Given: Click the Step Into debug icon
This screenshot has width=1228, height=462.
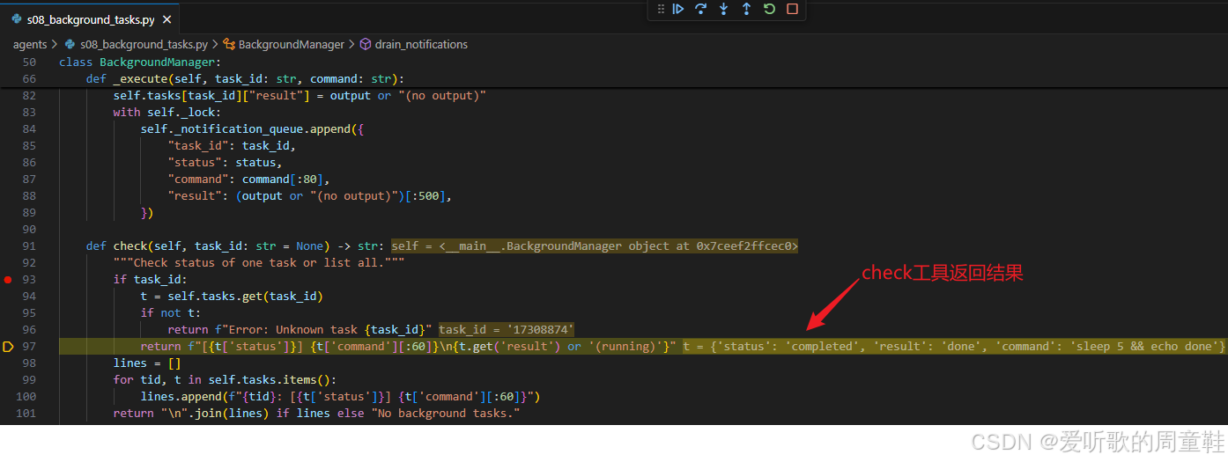Looking at the screenshot, I should pyautogui.click(x=724, y=9).
